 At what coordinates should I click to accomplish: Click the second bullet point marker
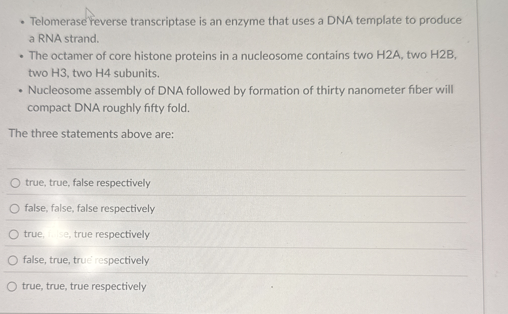point(22,56)
